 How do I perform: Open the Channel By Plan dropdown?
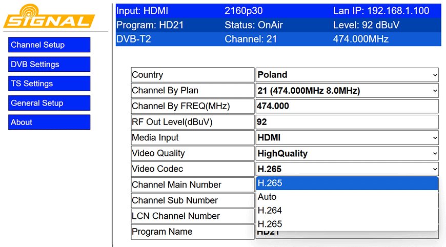(347, 91)
